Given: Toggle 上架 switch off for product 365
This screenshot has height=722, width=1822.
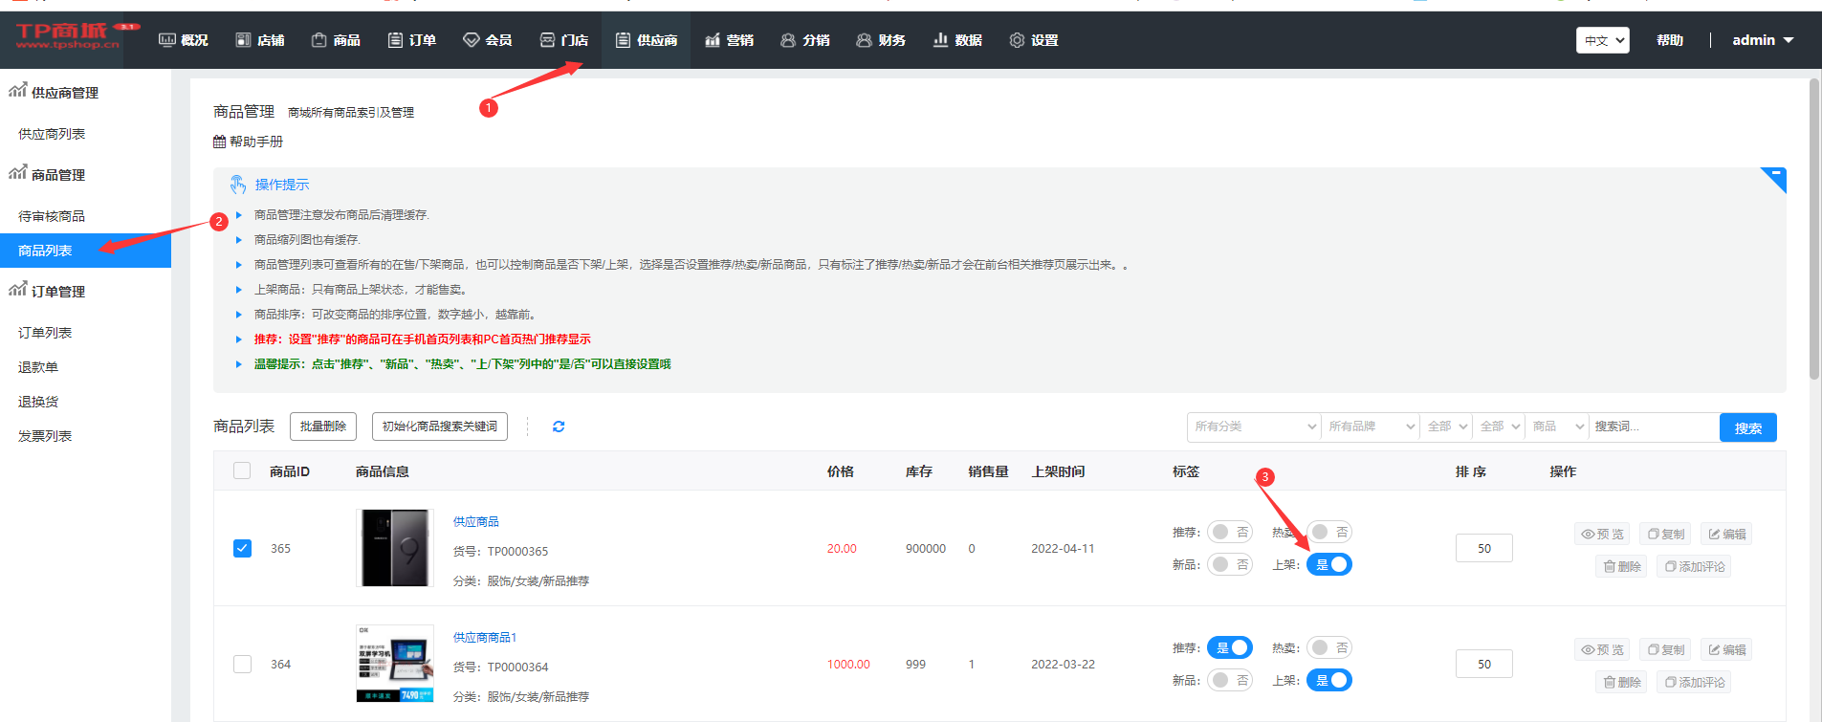Looking at the screenshot, I should (1328, 565).
